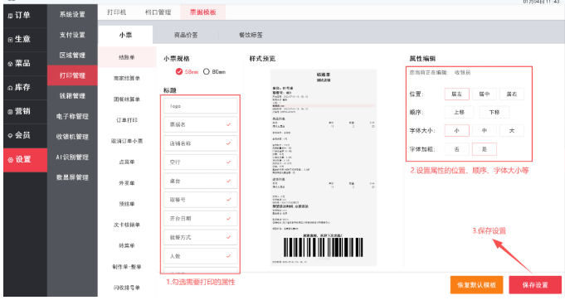
Task: Toggle the 空行 attribute row
Action: (x=200, y=162)
